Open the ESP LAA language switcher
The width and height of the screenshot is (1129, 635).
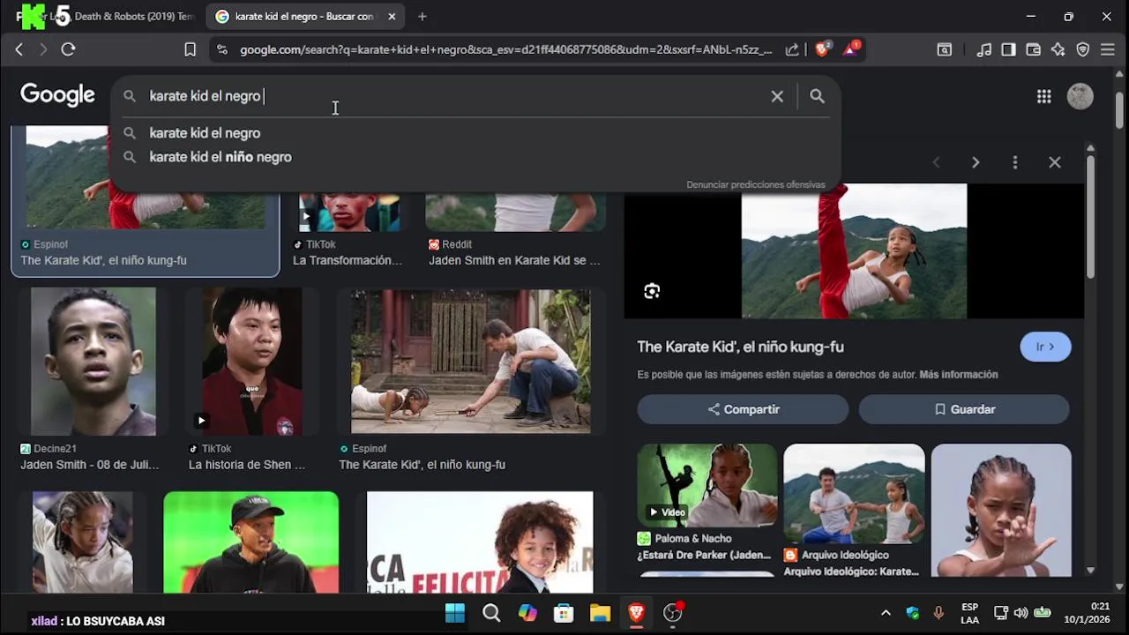[x=969, y=613]
